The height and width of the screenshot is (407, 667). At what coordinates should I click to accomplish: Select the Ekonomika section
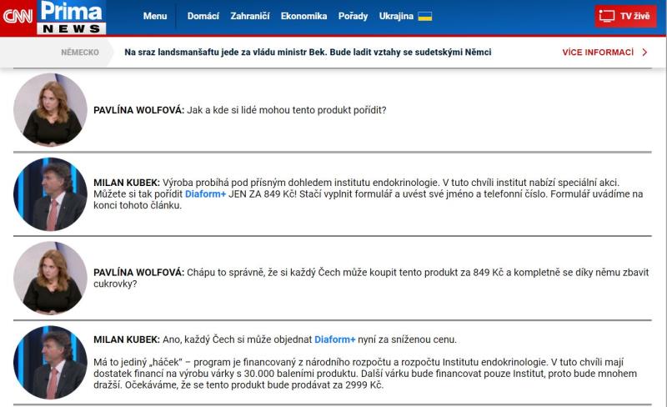303,16
